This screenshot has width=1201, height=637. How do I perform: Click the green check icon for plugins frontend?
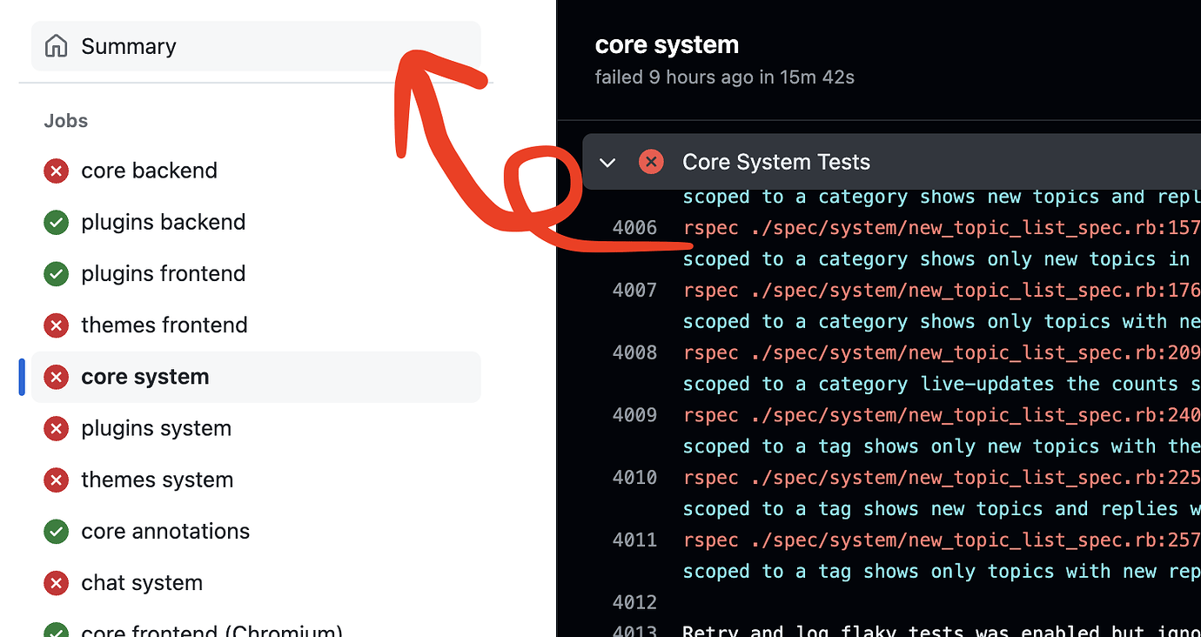click(57, 273)
